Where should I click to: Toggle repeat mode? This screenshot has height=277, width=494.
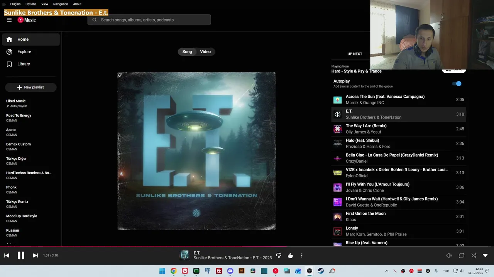[462, 255]
